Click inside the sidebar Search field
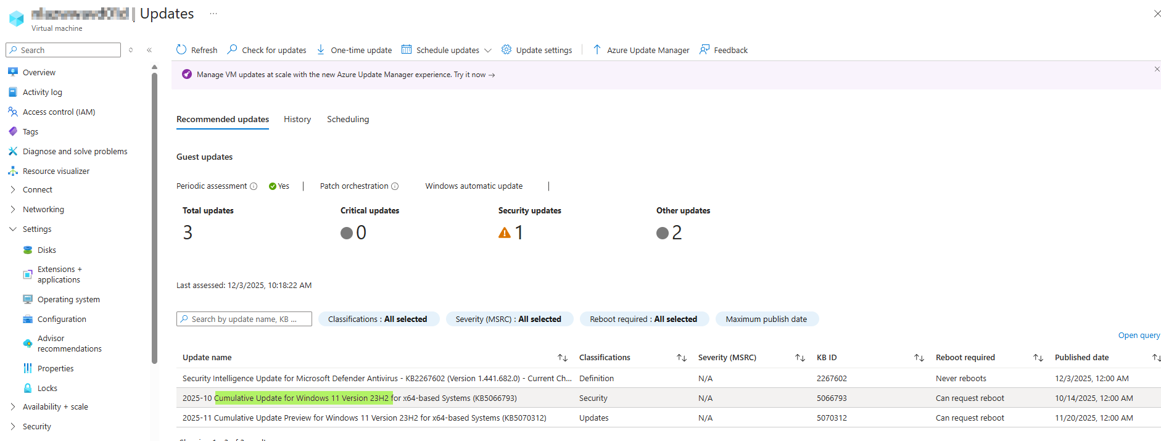The height and width of the screenshot is (441, 1161). (63, 50)
